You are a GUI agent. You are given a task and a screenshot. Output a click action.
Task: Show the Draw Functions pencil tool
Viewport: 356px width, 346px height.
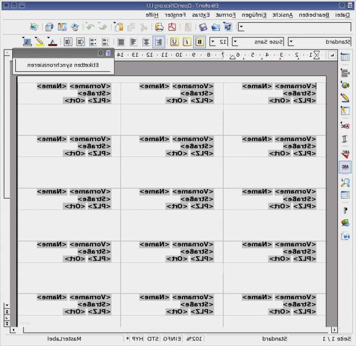tap(345, 97)
